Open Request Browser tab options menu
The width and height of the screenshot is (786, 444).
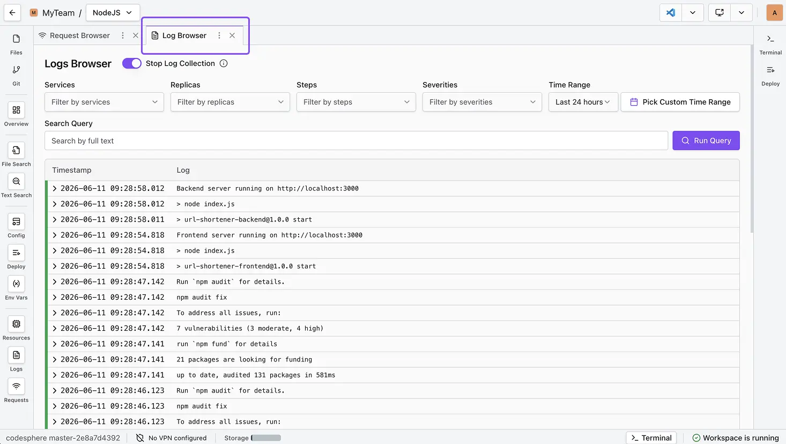pos(123,35)
